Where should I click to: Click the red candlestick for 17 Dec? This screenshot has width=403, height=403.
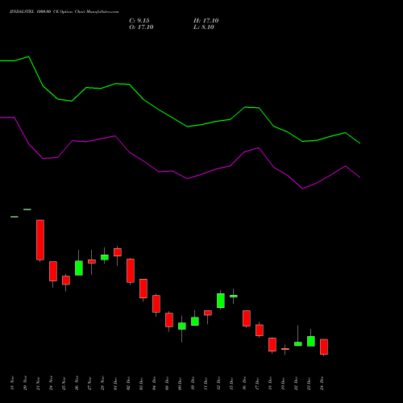click(x=260, y=330)
